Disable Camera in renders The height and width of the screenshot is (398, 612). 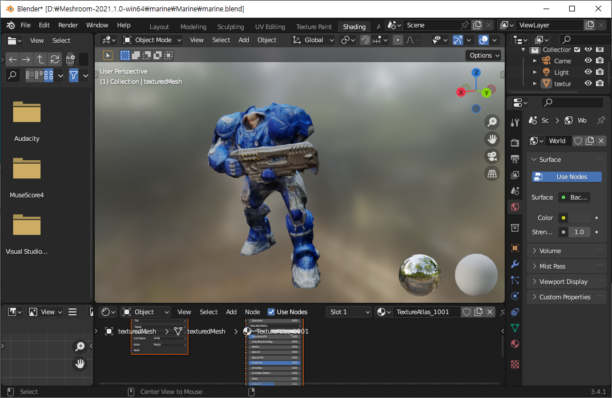pyautogui.click(x=600, y=60)
